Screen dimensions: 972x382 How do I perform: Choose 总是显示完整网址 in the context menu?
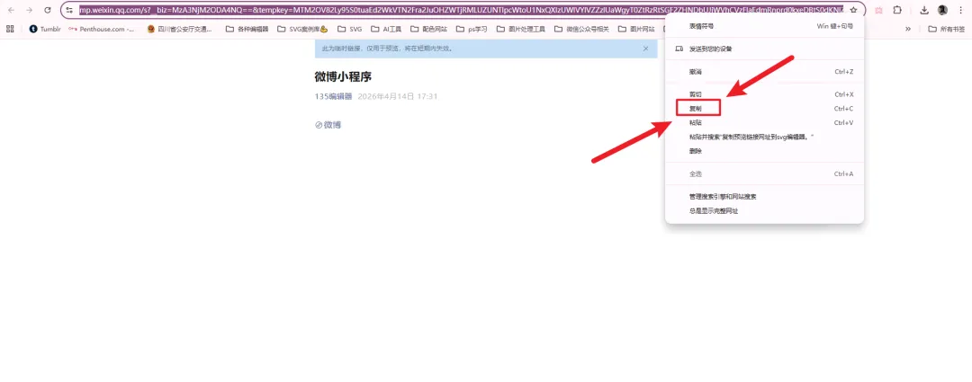point(764,210)
